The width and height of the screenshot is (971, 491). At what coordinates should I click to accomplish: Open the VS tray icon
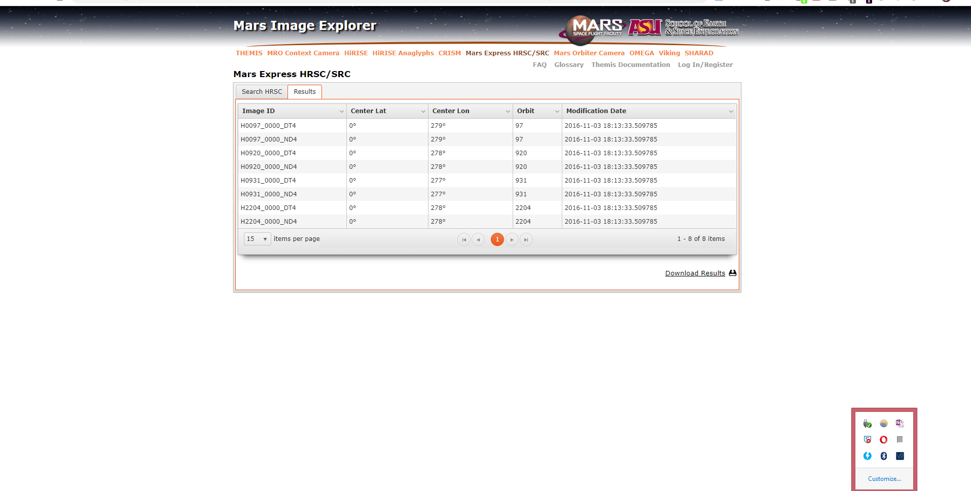point(900,456)
